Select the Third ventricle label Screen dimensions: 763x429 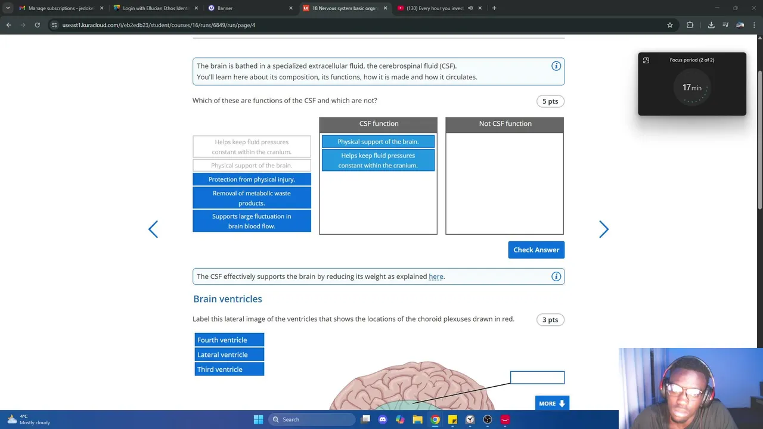(229, 369)
